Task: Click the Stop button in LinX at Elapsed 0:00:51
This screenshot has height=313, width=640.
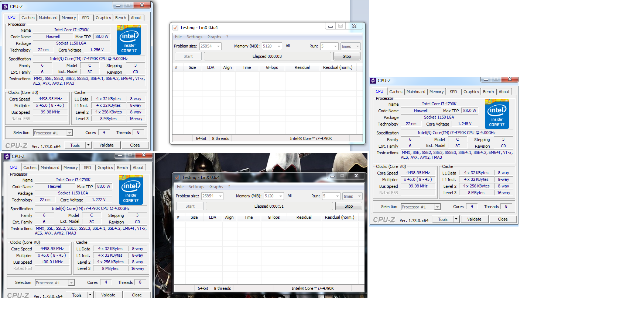Action: 349,206
